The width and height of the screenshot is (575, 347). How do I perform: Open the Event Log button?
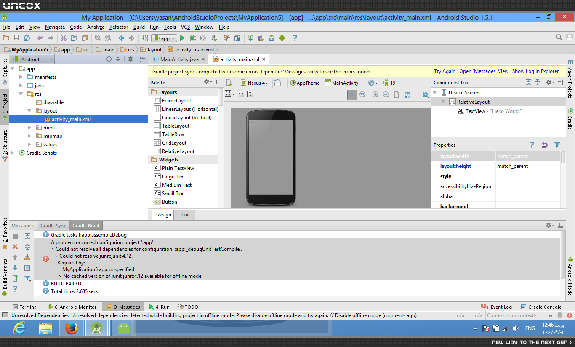tap(497, 307)
